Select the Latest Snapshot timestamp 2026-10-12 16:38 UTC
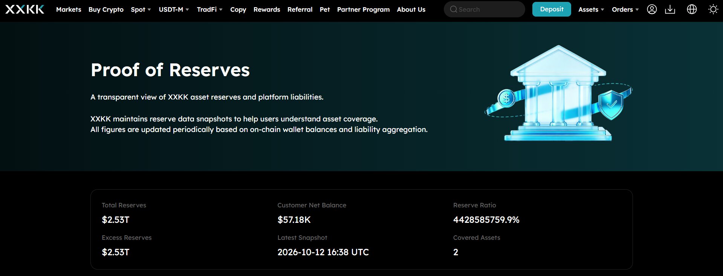The width and height of the screenshot is (723, 276). click(x=323, y=252)
